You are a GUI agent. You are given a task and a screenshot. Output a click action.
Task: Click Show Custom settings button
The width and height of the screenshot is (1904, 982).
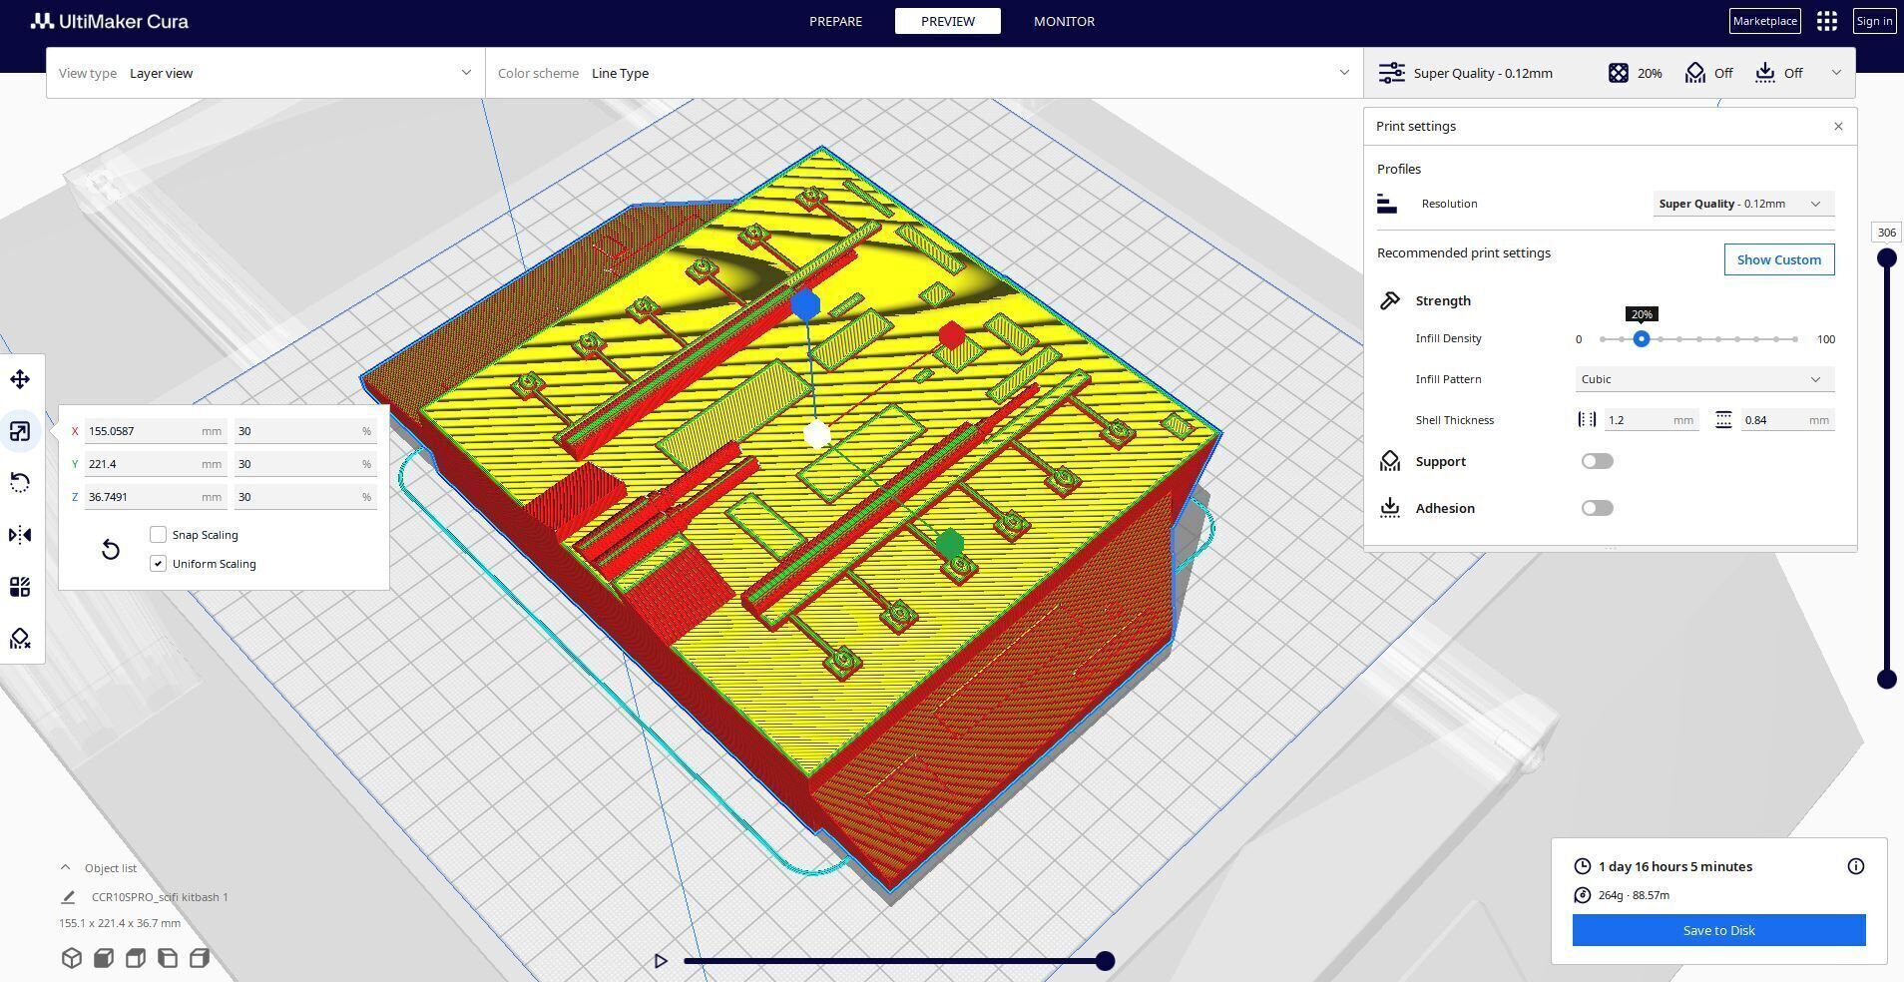pos(1779,259)
